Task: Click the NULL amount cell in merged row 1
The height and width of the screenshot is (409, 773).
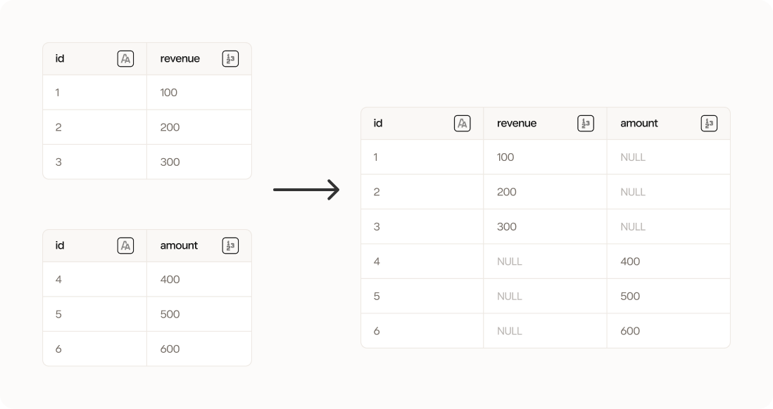Action: pos(669,157)
